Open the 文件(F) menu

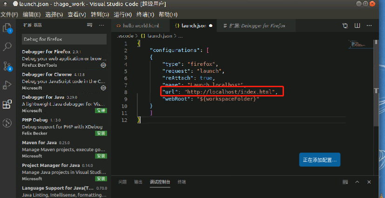click(9, 15)
